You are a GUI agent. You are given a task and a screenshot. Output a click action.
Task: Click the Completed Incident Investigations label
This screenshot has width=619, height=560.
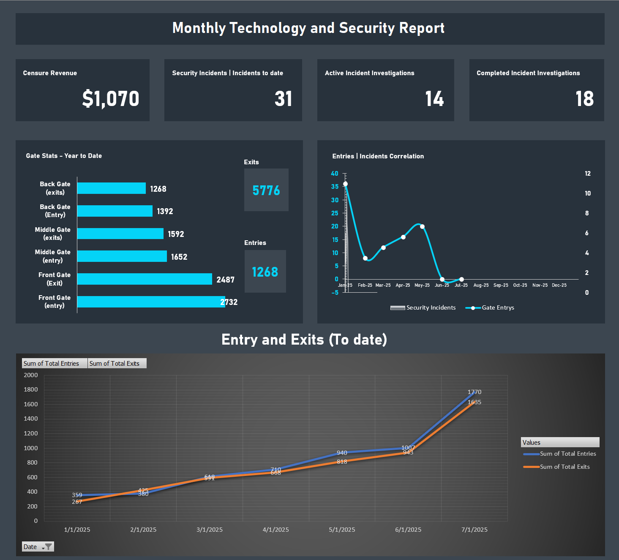[x=528, y=73]
